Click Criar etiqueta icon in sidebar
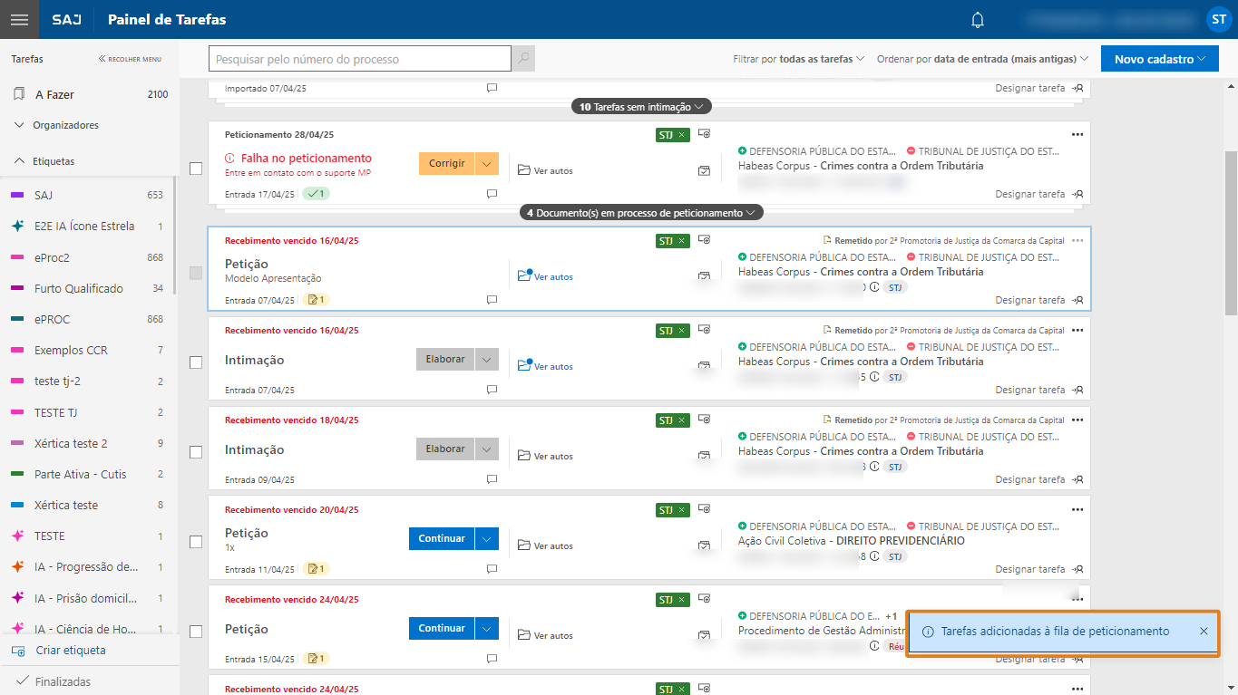 [x=18, y=651]
